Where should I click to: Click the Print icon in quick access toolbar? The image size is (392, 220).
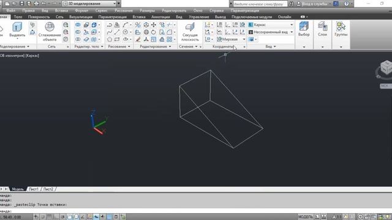coord(36,4)
